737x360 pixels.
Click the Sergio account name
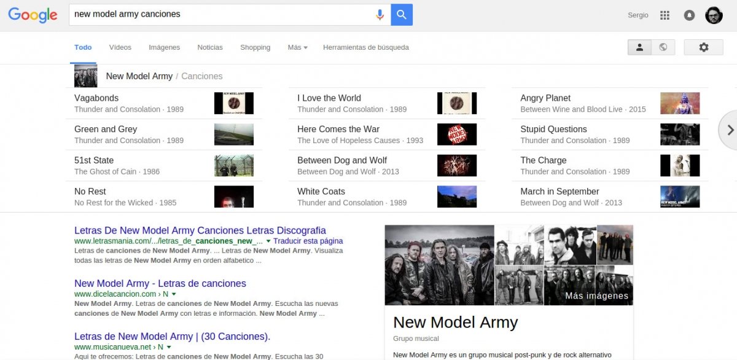pos(638,15)
